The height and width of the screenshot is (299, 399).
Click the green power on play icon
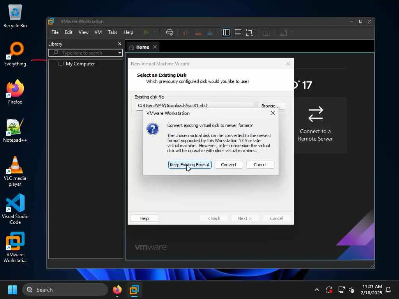pyautogui.click(x=146, y=32)
